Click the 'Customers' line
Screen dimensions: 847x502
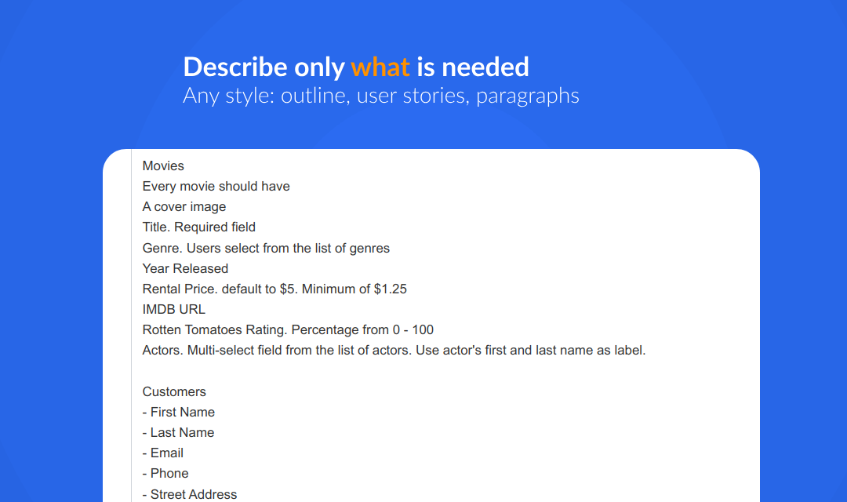(174, 391)
